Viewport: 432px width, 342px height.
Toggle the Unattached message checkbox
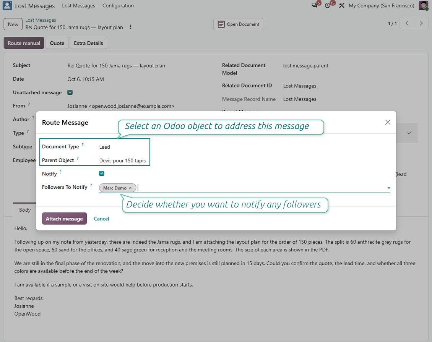click(x=70, y=92)
